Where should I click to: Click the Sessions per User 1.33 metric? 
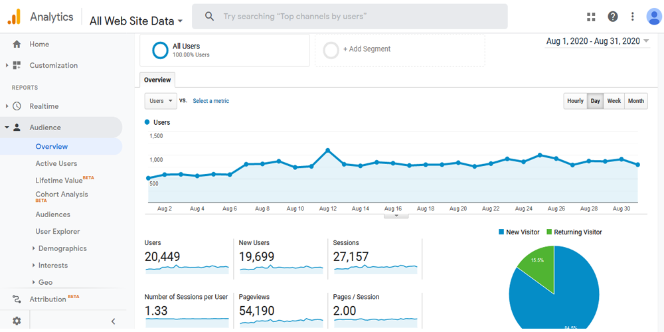(155, 310)
